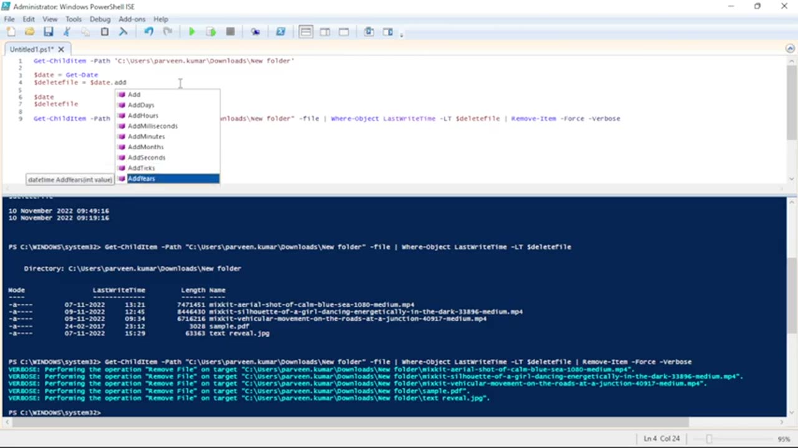Screen dimensions: 798x448
Task: Show Command Add-on pane icon
Action: [388, 32]
